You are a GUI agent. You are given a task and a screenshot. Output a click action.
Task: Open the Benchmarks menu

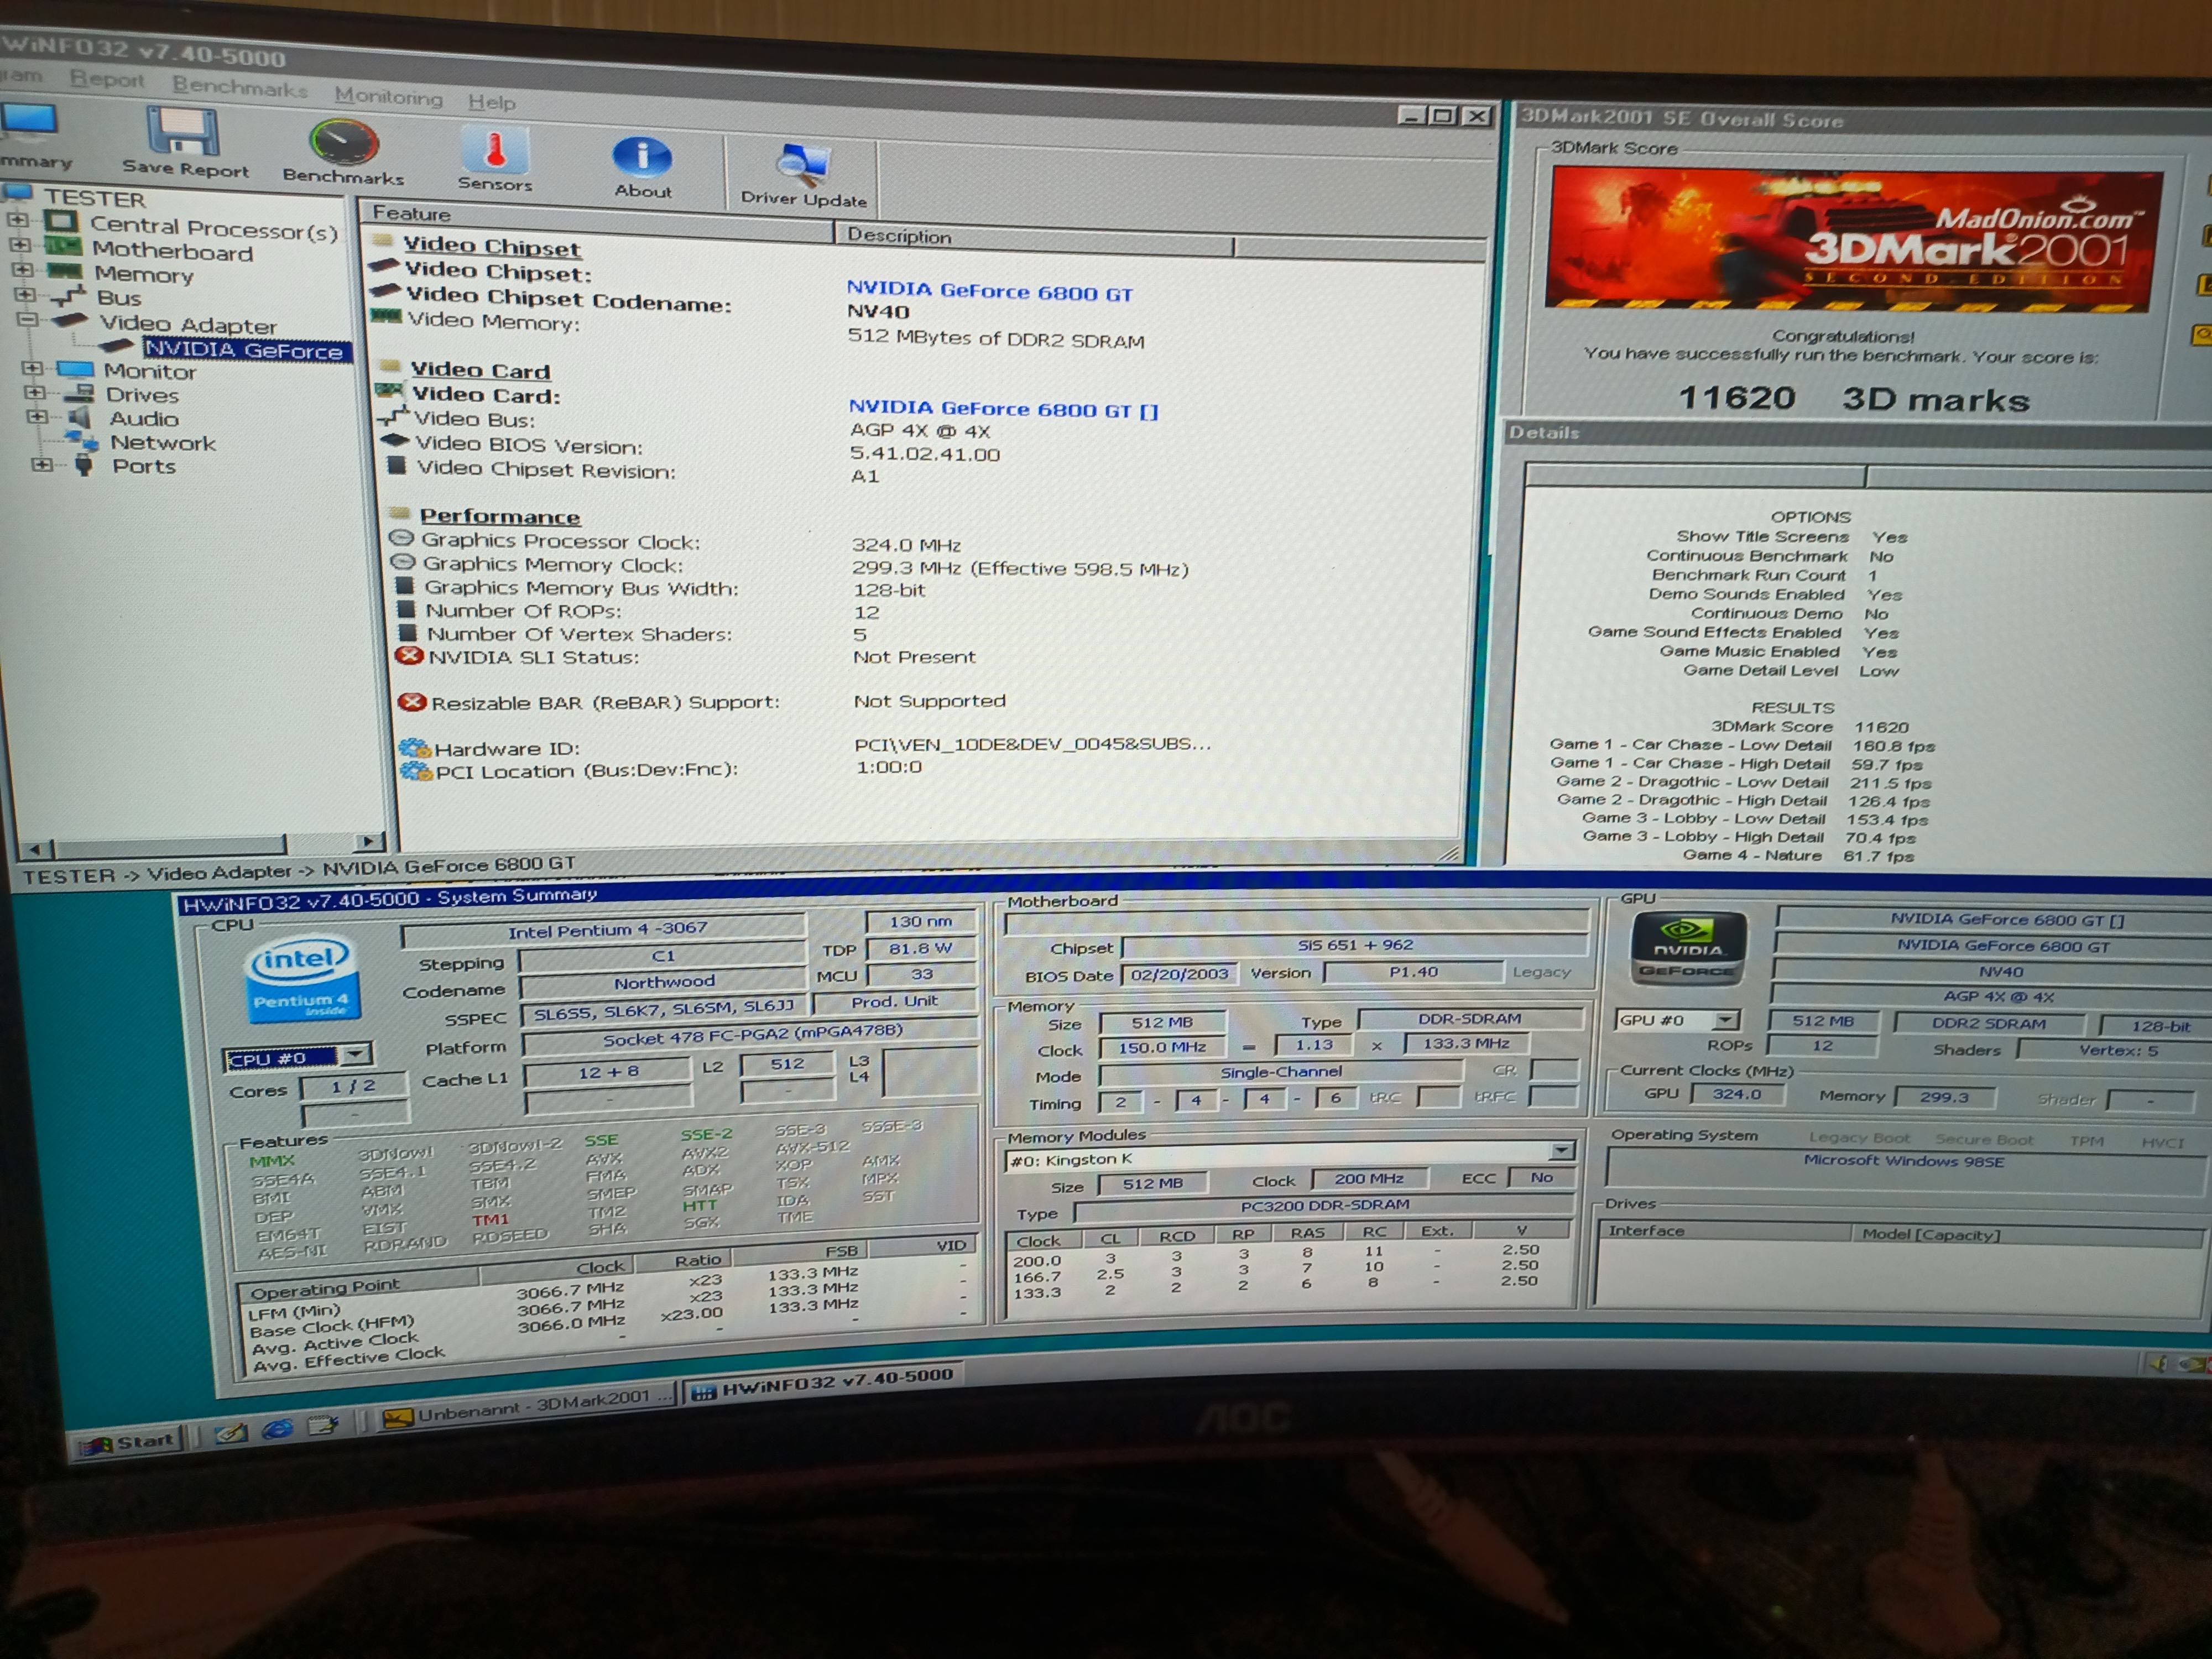pyautogui.click(x=240, y=87)
